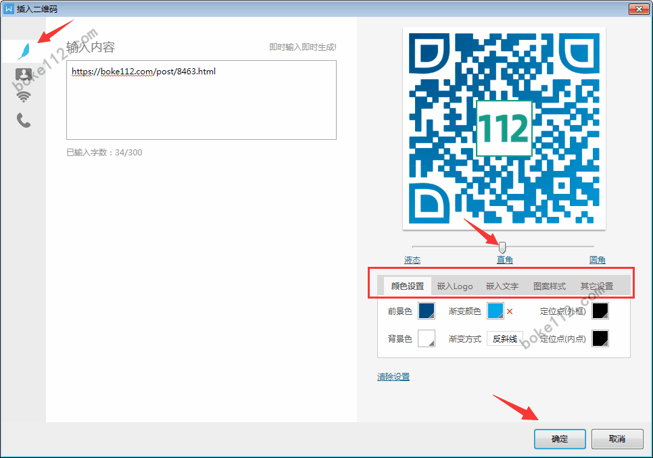Select the text feather icon in sidebar

point(24,51)
